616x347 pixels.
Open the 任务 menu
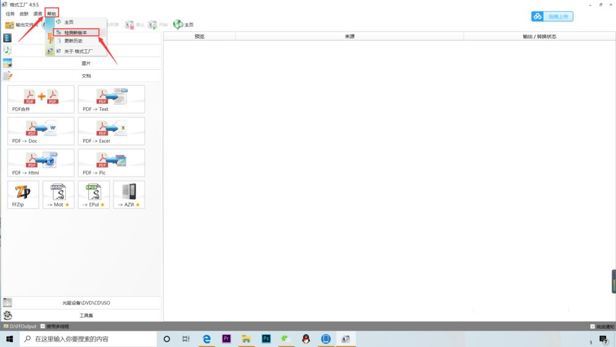point(10,14)
